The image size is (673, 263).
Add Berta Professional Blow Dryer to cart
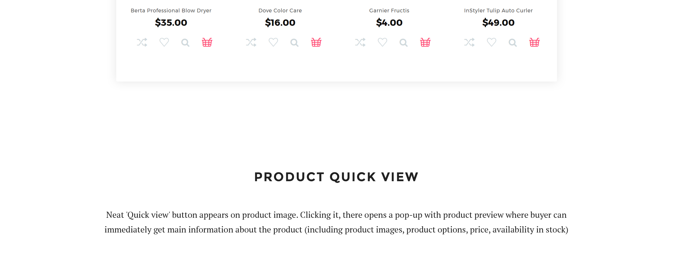coord(207,42)
